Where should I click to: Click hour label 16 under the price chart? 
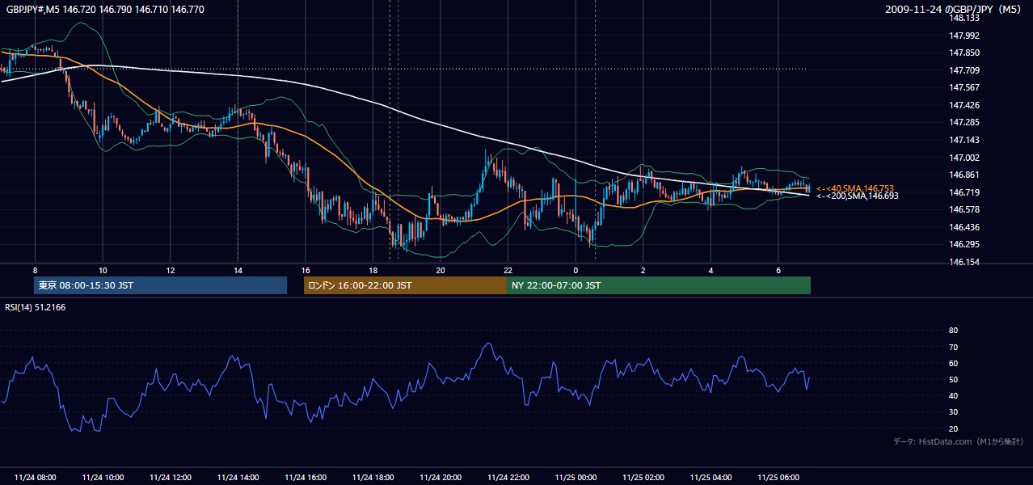[306, 270]
